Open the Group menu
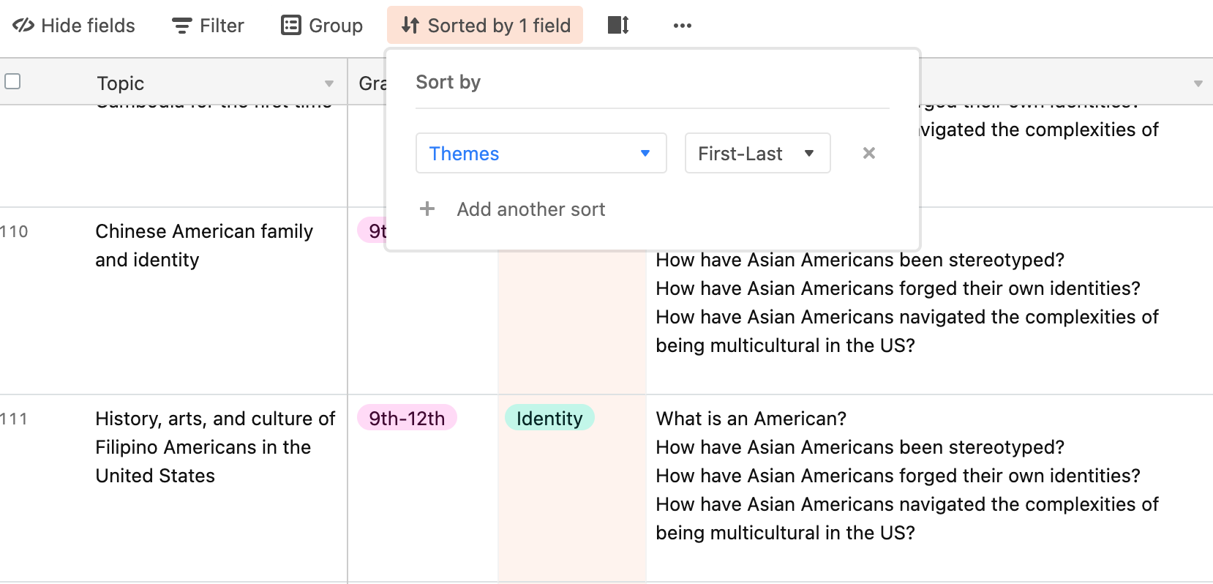The width and height of the screenshot is (1213, 584). coord(322,26)
